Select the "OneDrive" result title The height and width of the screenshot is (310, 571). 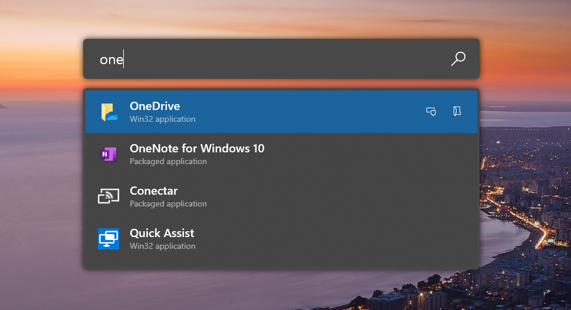155,106
